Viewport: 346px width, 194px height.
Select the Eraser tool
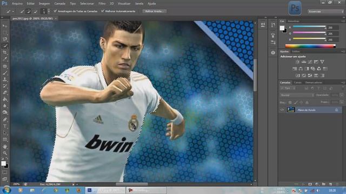pos(5,92)
